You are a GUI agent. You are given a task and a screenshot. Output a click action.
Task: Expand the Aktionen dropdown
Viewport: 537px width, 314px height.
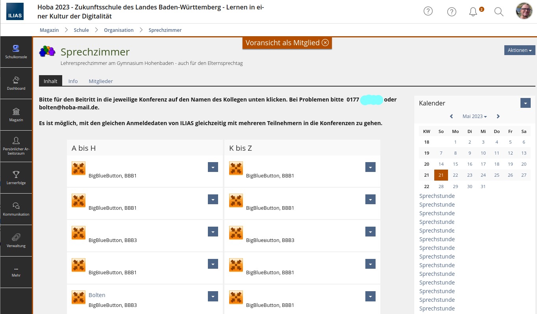(x=519, y=50)
